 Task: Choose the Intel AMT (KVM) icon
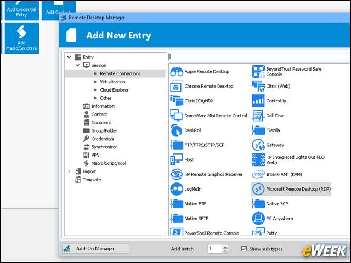coord(258,174)
